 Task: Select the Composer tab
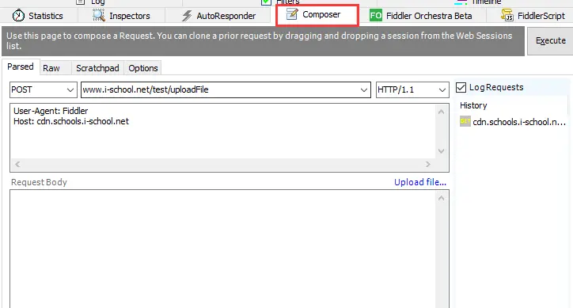[317, 15]
